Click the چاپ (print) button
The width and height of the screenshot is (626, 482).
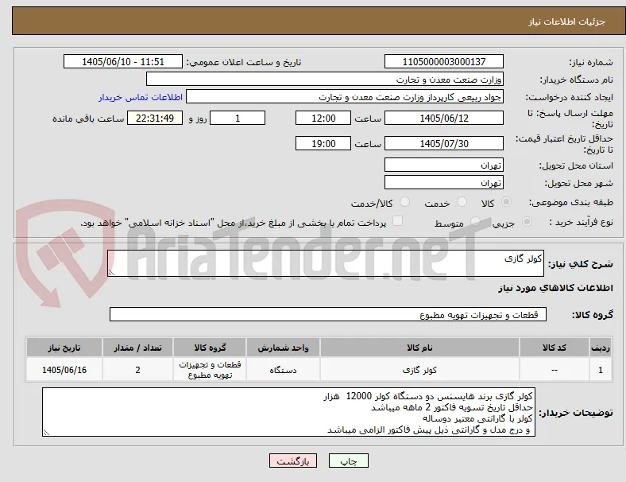(349, 461)
